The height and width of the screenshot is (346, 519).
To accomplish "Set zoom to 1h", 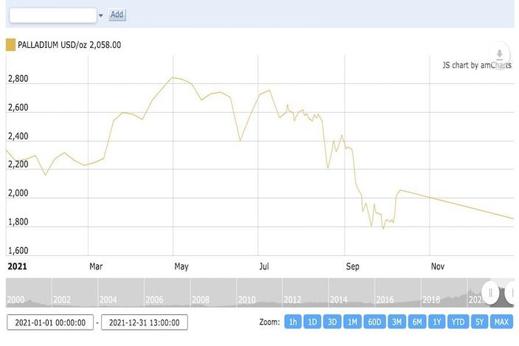I will tap(293, 322).
